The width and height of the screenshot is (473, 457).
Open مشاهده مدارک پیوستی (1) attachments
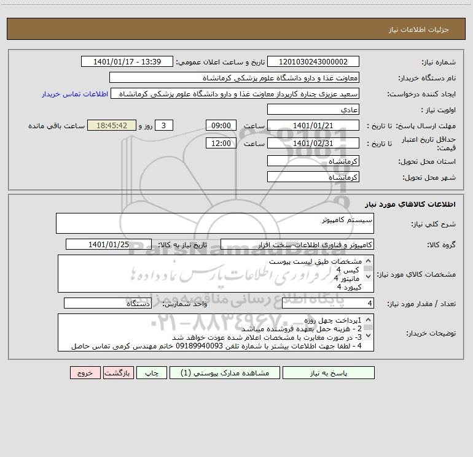tap(225, 373)
